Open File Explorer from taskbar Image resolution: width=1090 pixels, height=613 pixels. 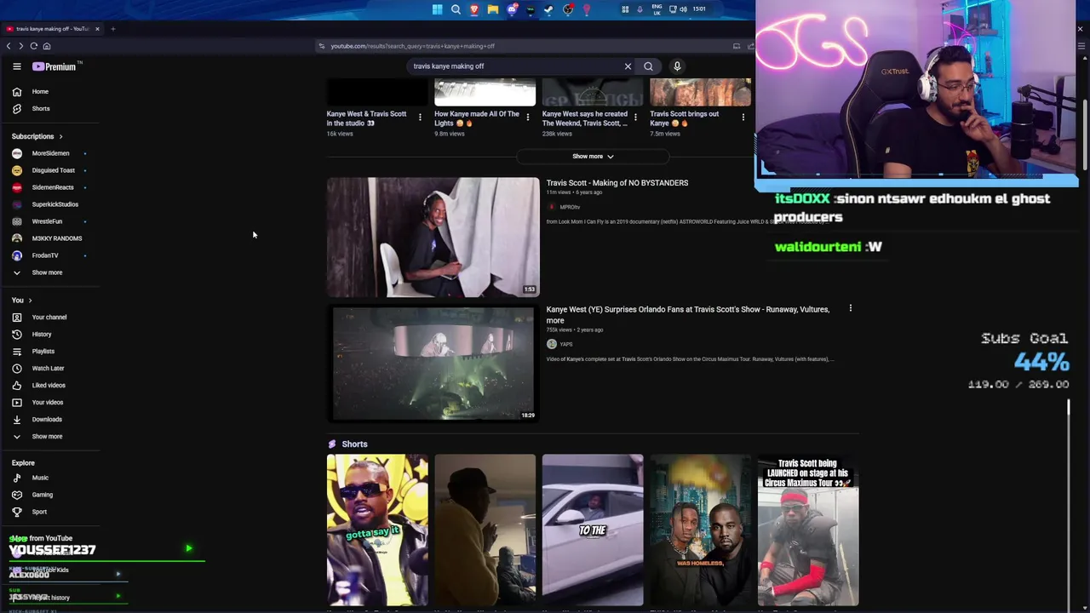coord(493,9)
